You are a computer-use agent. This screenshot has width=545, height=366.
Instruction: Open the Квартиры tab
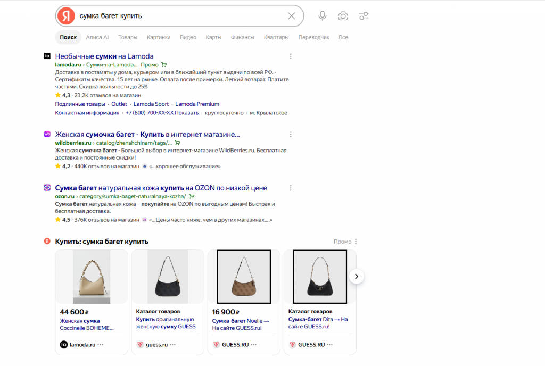click(276, 37)
